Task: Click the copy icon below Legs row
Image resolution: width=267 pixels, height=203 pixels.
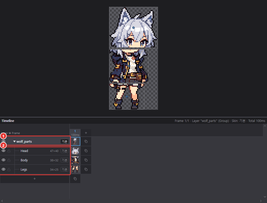Action: click(75, 179)
